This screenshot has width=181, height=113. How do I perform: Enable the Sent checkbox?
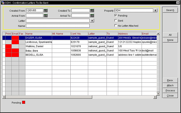[116, 21]
